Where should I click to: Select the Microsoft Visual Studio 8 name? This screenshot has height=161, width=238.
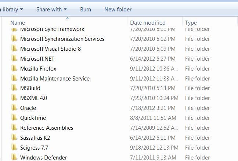point(50,49)
